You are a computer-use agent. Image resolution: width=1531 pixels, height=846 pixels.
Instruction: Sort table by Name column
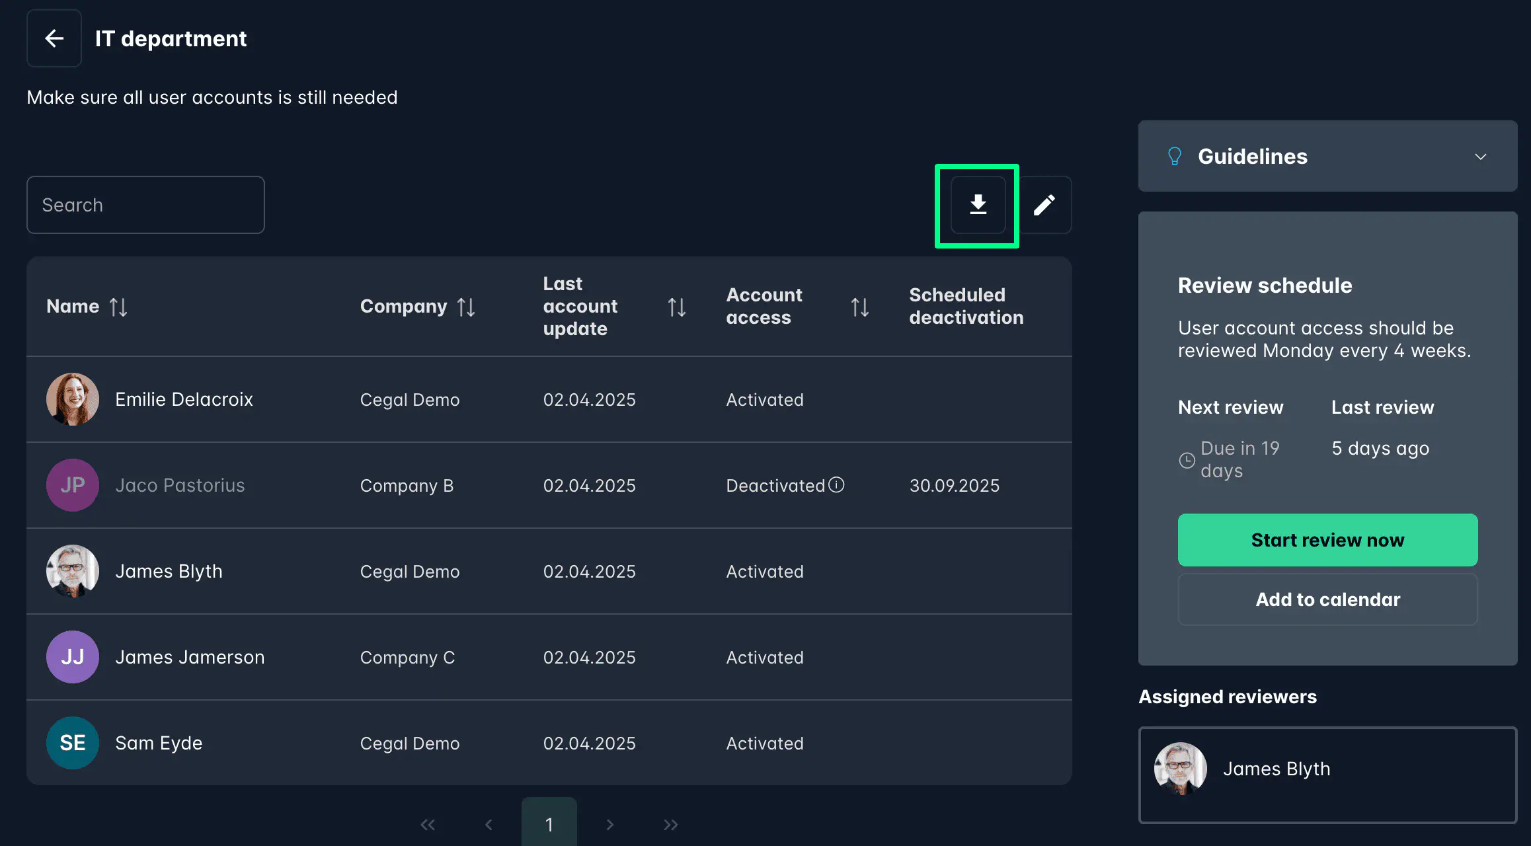pos(118,307)
